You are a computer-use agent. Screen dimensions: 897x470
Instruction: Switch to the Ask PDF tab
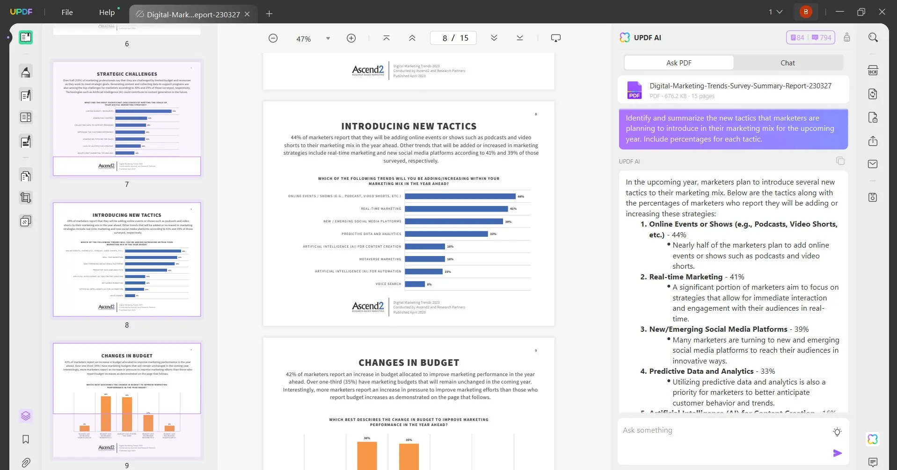coord(679,63)
